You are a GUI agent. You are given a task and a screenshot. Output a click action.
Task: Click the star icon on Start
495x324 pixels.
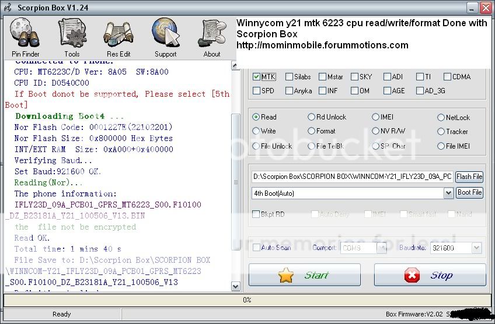[286, 275]
